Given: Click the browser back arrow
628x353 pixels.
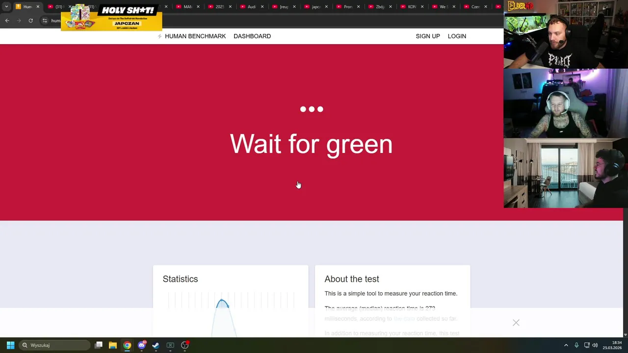Looking at the screenshot, I should click(x=7, y=21).
